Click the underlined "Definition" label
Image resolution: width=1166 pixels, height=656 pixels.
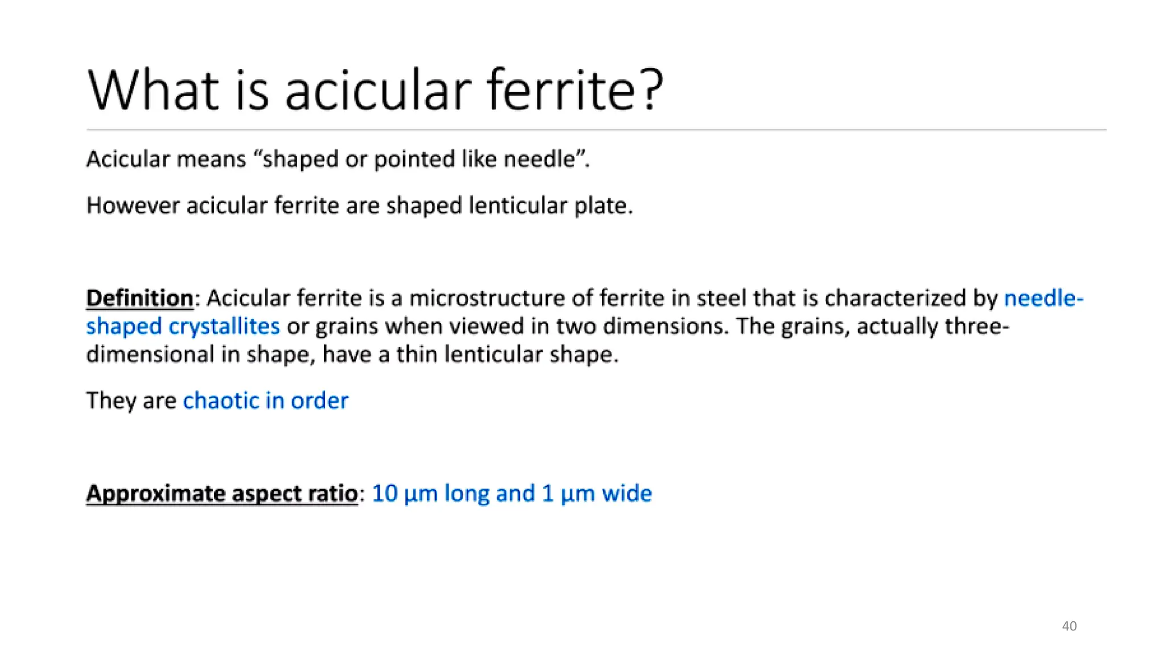[139, 298]
